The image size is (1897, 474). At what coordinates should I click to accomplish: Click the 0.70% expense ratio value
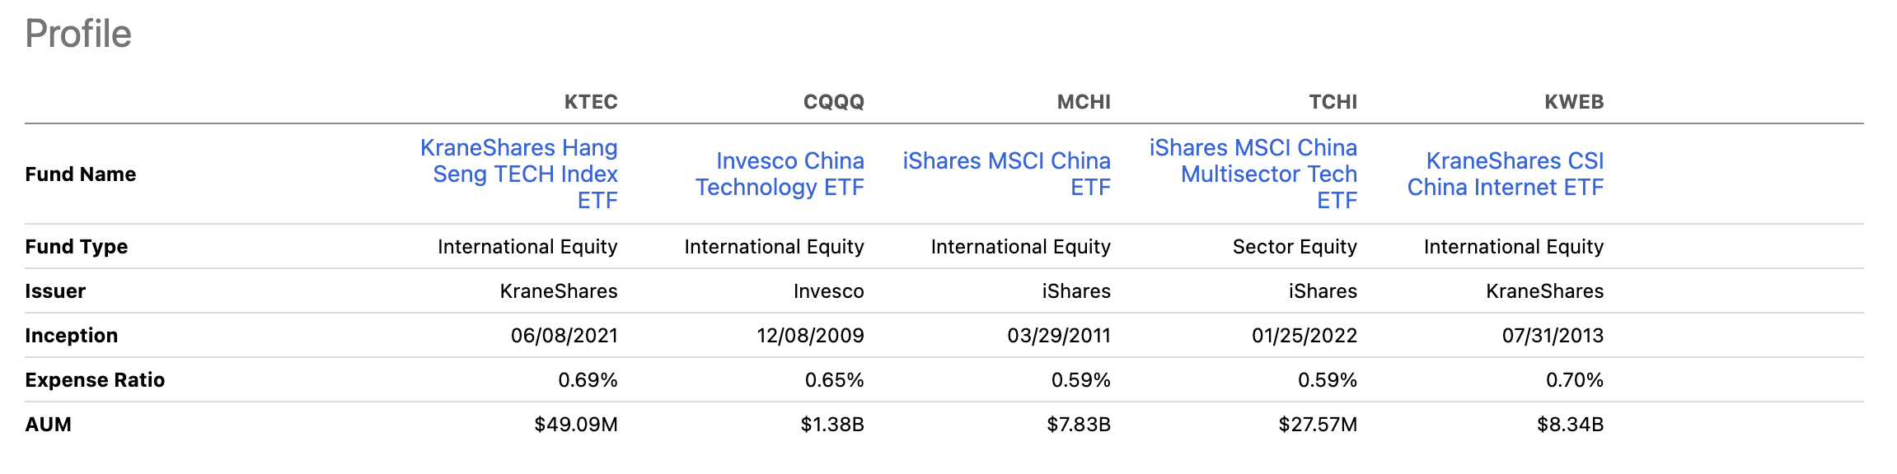click(1574, 380)
